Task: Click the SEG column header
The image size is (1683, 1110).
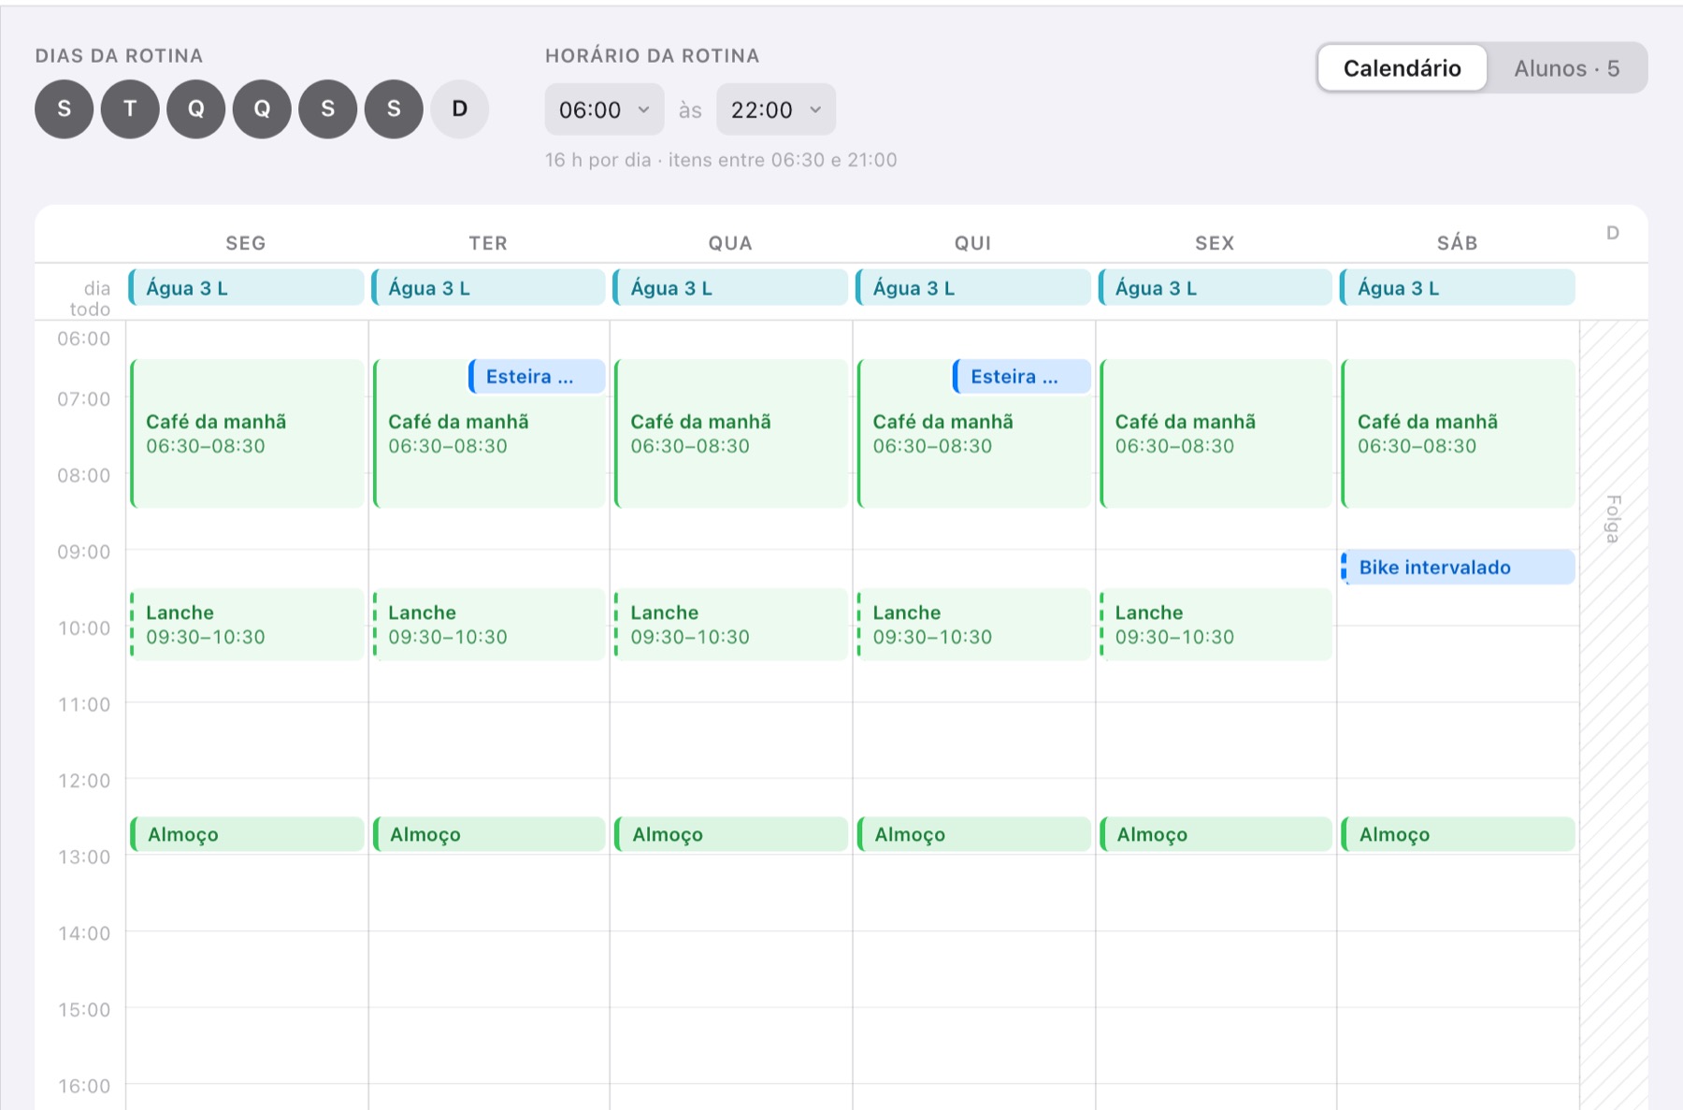Action: point(246,243)
